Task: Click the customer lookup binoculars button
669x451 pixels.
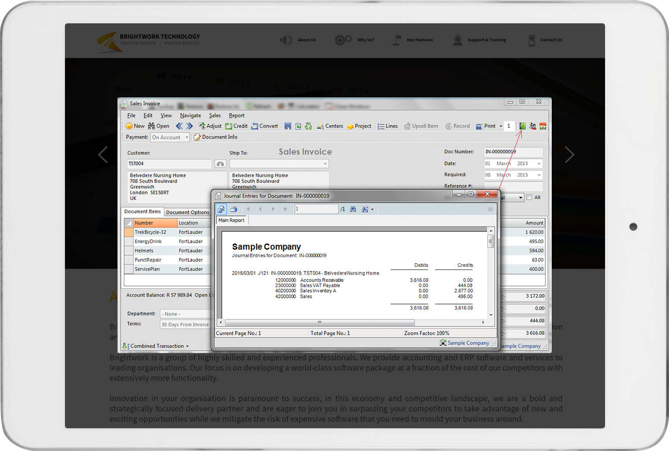Action: coord(220,164)
